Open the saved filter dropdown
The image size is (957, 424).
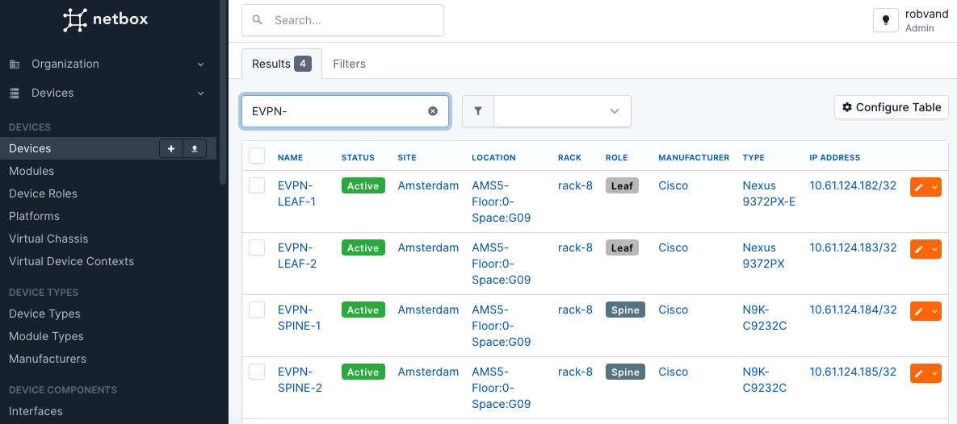tap(562, 111)
